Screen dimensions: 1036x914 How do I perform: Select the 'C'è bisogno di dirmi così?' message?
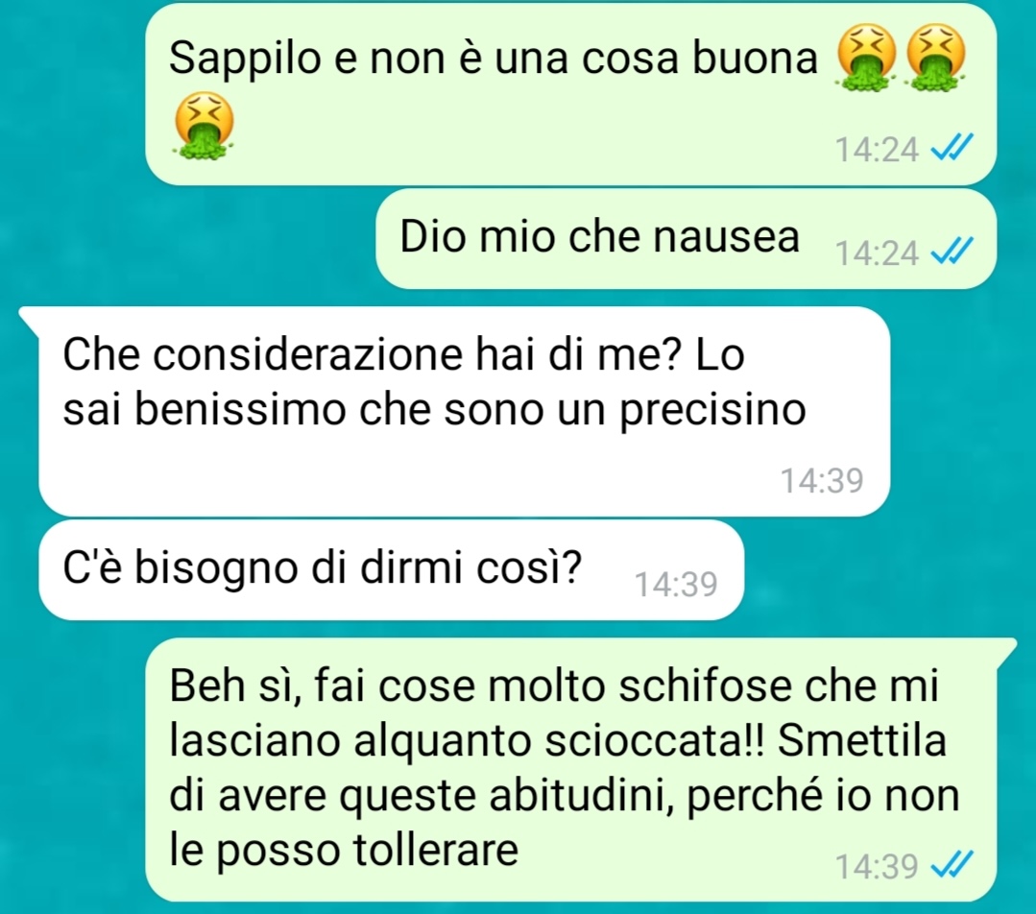click(391, 569)
